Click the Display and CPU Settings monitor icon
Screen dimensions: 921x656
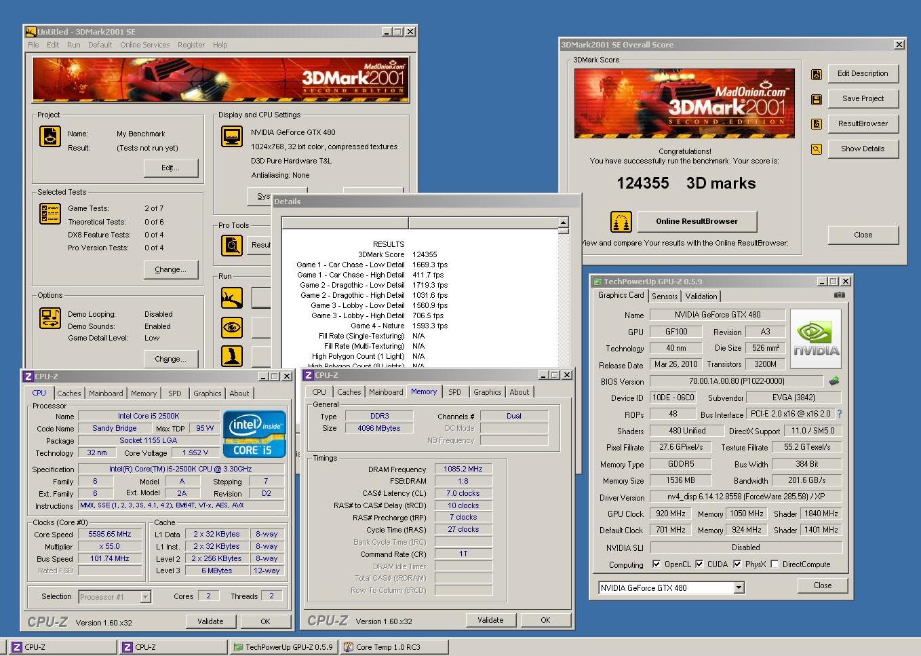coord(232,136)
